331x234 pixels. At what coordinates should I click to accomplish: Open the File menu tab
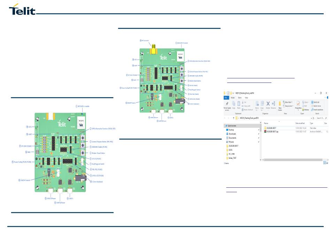click(226, 98)
